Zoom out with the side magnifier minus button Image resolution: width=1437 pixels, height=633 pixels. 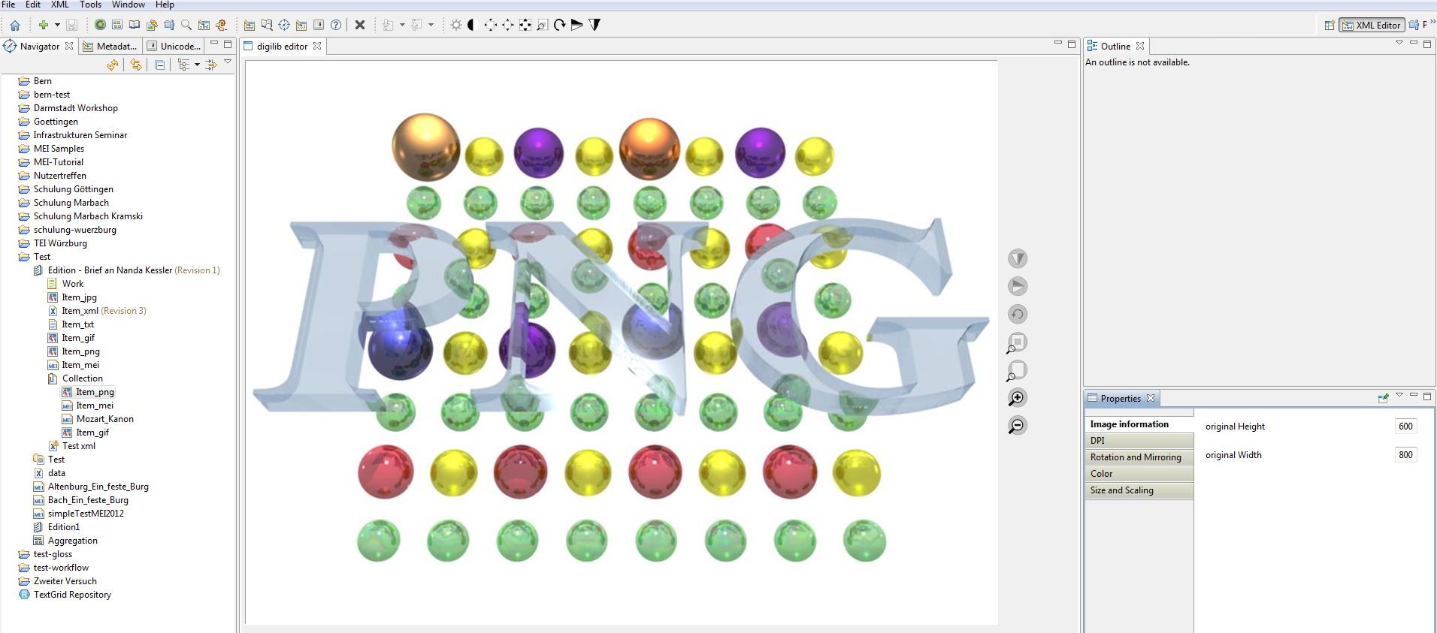point(1017,426)
